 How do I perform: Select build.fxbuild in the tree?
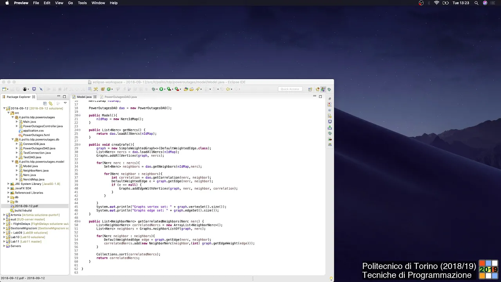coord(23,210)
